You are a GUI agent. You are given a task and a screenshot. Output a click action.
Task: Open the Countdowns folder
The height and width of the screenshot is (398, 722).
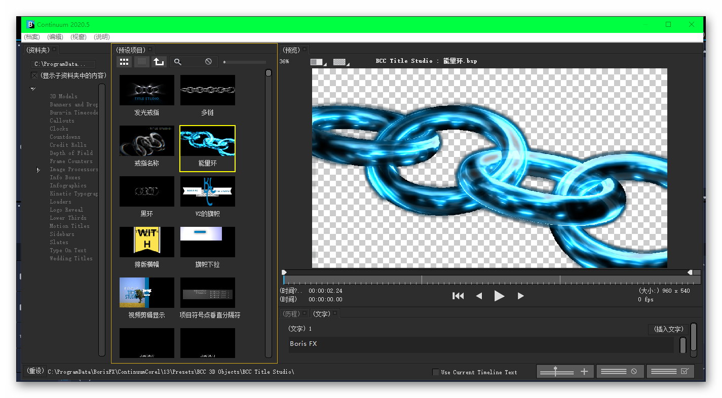coord(65,137)
